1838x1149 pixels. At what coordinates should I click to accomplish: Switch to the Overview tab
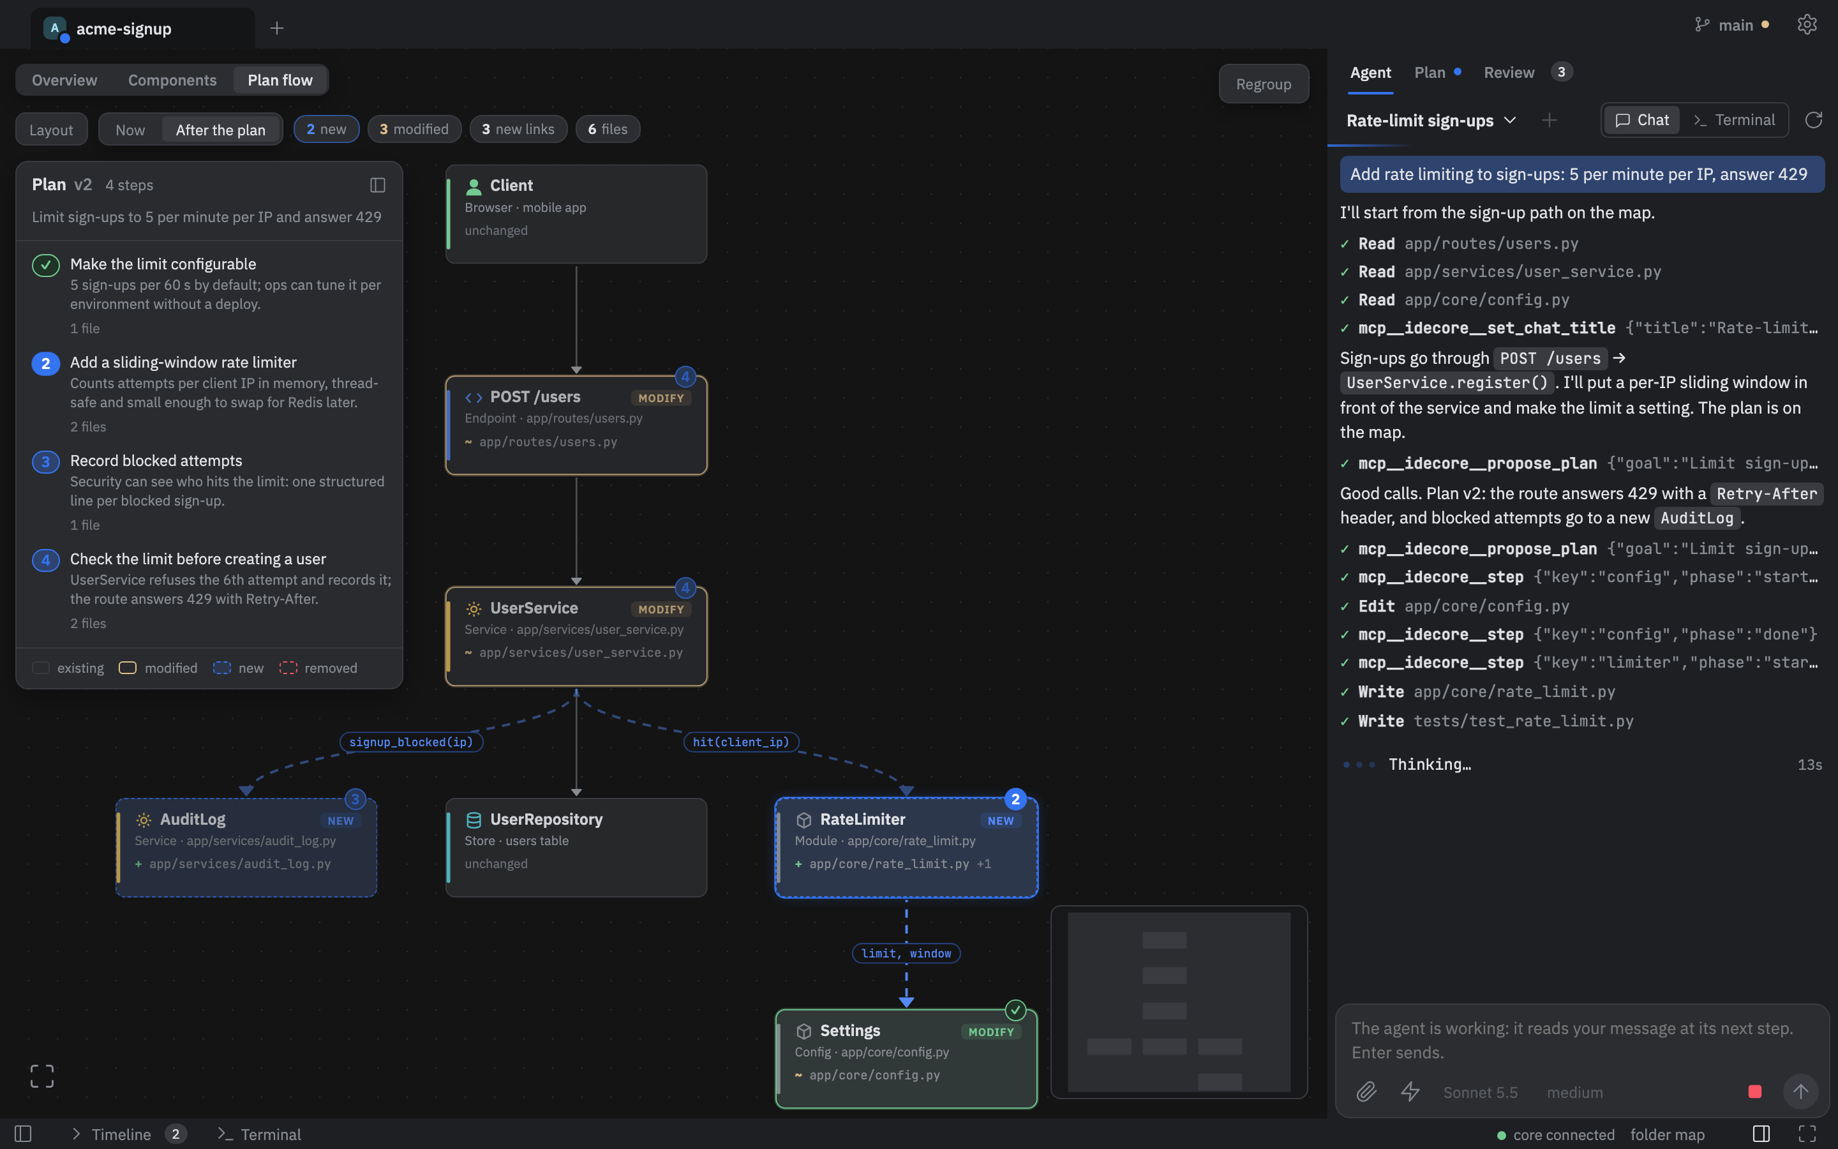click(64, 80)
